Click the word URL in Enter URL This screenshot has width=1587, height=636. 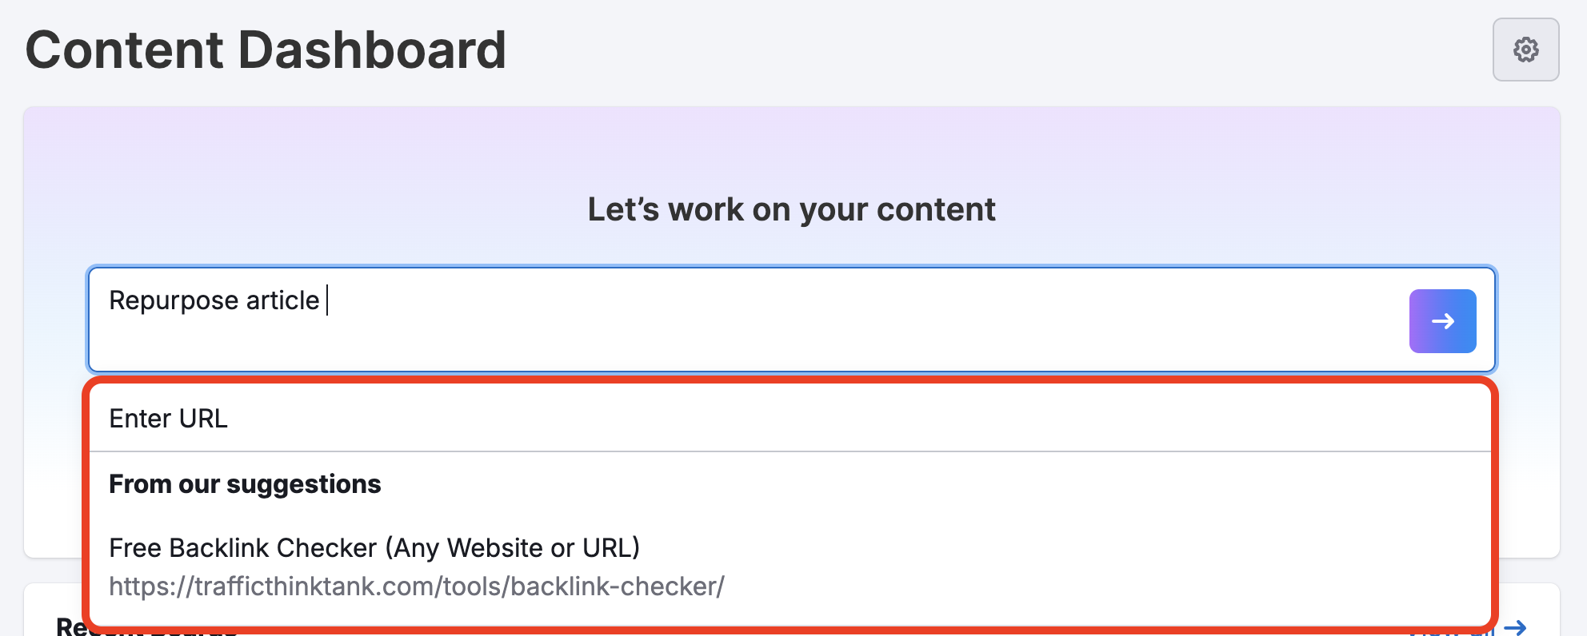point(203,419)
